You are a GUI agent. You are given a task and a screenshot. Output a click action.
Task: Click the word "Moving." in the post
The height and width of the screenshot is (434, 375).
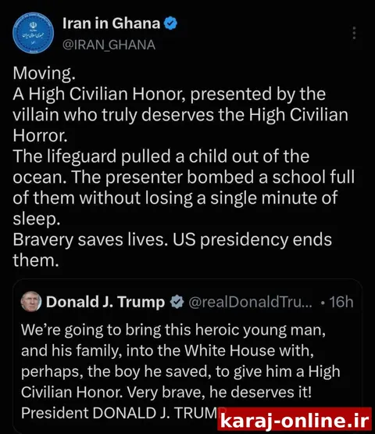44,74
